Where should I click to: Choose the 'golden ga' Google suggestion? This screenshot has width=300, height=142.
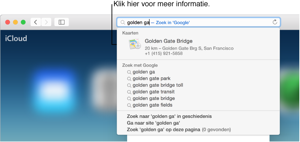pyautogui.click(x=143, y=72)
